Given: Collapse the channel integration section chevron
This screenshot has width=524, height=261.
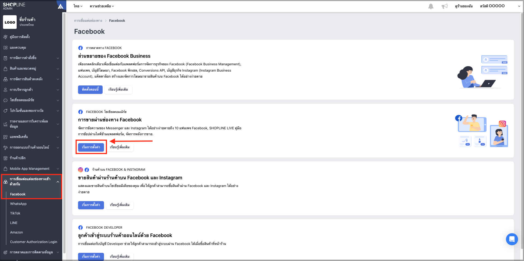Looking at the screenshot, I should click(58, 182).
